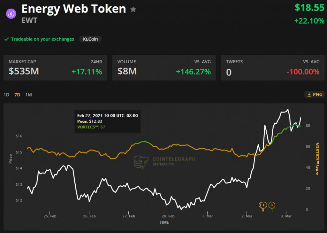Click the 1. Mar time axis label
Image resolution: width=327 pixels, height=233 pixels.
[208, 216]
